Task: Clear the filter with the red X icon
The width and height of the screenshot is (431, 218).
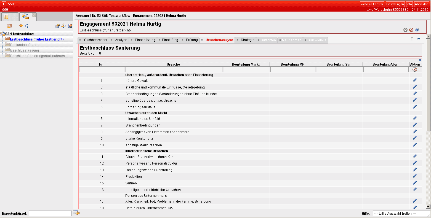Action: 415,69
